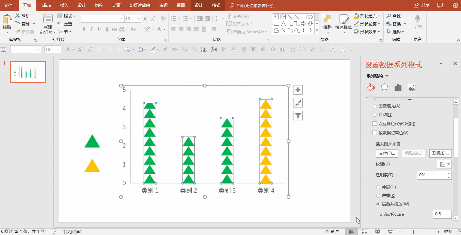Open the Chart Filters funnel button

point(298,116)
